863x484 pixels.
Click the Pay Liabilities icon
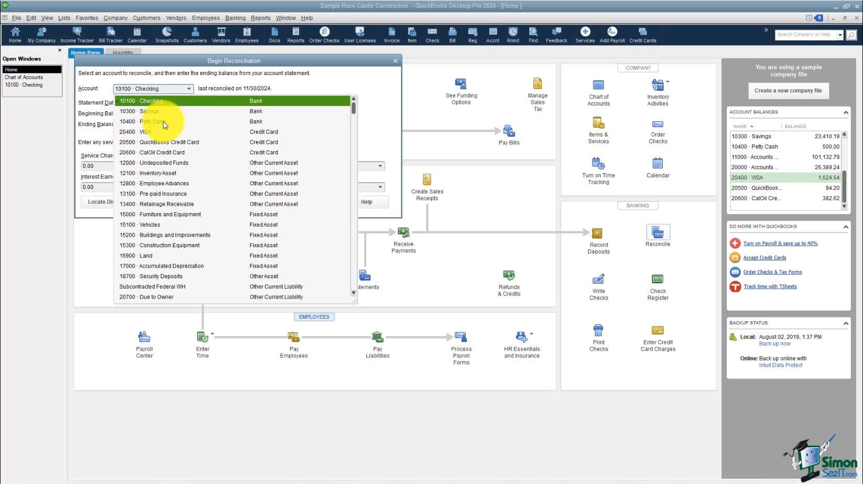377,345
